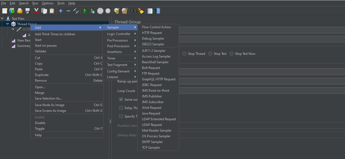Image resolution: width=345 pixels, height=159 pixels.
Task: Click the Copy toolbar icon
Action: click(44, 11)
